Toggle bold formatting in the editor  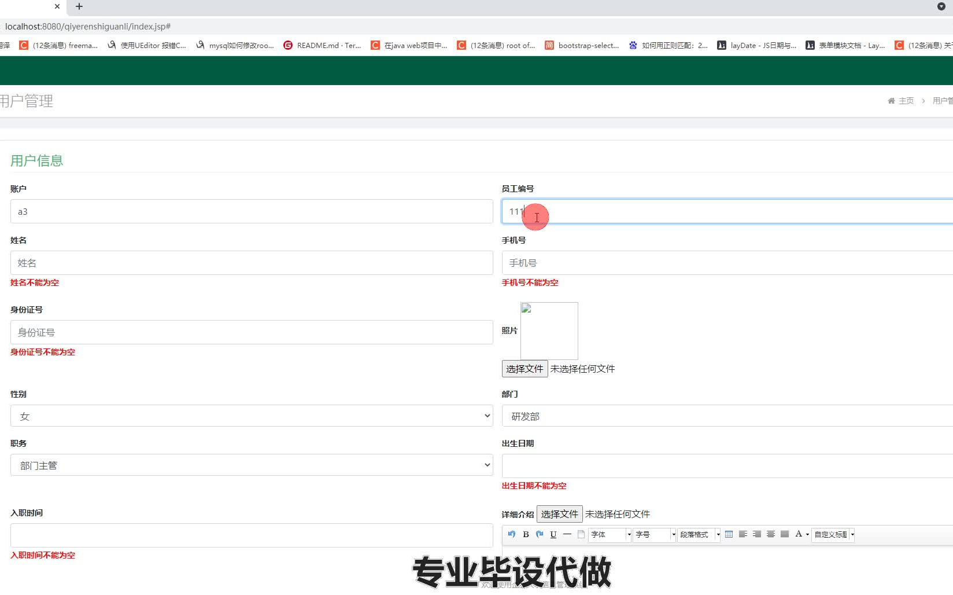(x=526, y=534)
